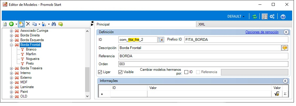Click the Orden input field

(x=203, y=64)
